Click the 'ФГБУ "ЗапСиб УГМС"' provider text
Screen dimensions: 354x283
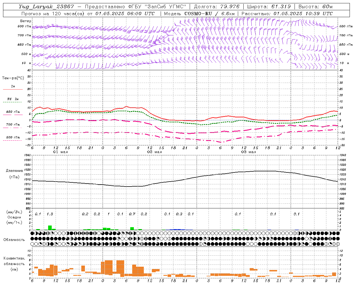pyautogui.click(x=158, y=7)
